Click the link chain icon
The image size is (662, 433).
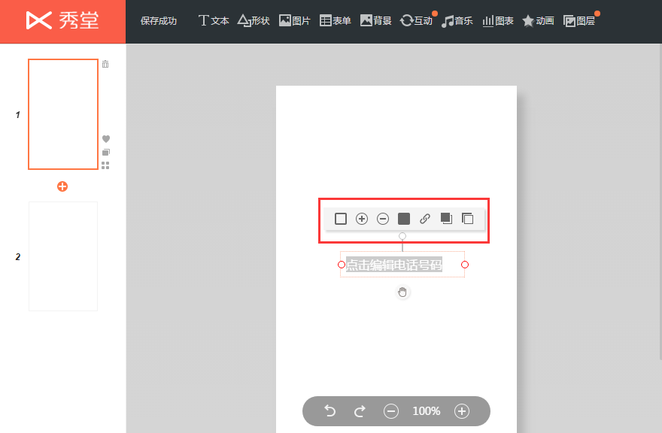point(425,219)
